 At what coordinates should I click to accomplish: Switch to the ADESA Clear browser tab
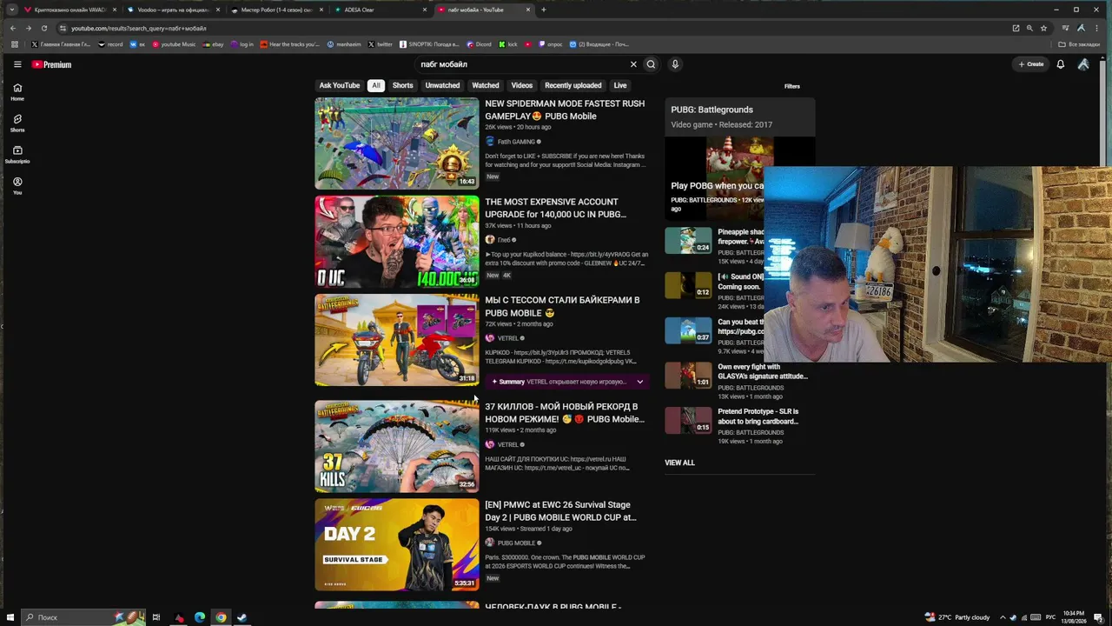[374, 10]
